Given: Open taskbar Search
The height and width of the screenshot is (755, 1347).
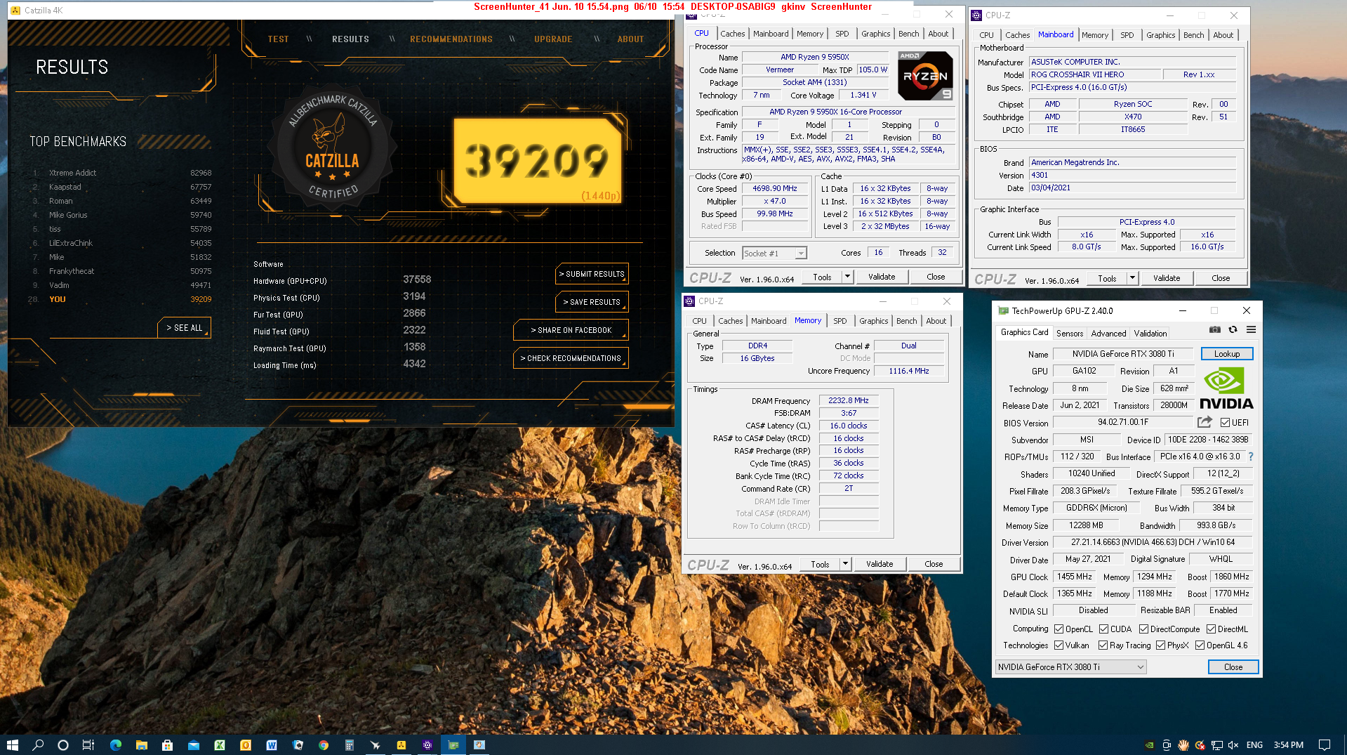Looking at the screenshot, I should coord(38,745).
